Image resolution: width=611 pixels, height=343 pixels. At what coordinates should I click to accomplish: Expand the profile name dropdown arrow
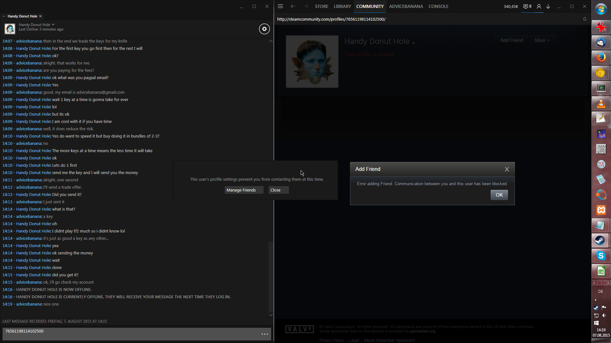[x=413, y=43]
